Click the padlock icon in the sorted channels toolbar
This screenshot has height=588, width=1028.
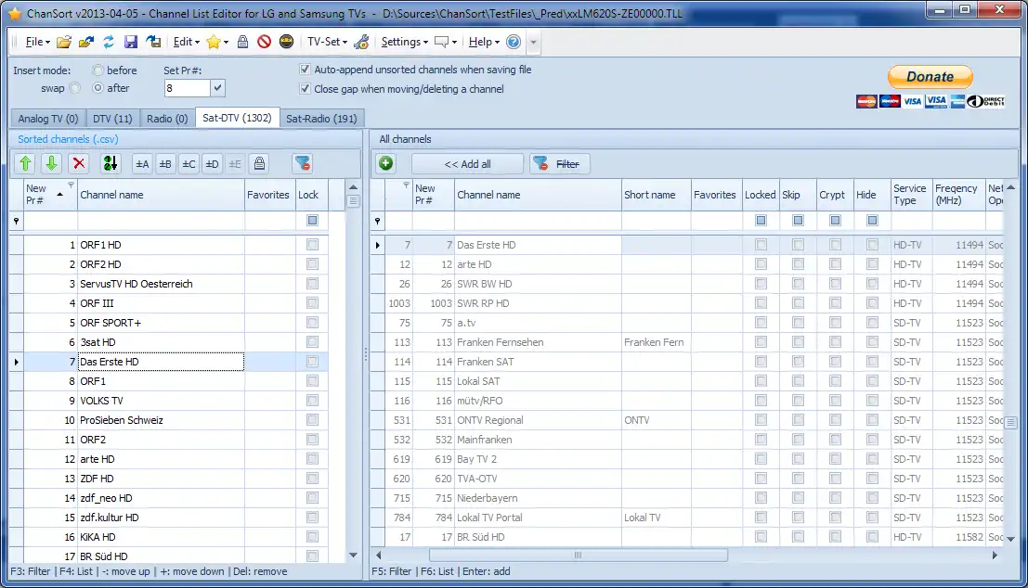[x=260, y=164]
